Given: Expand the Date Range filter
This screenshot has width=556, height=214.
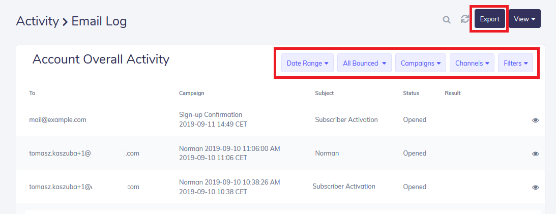Looking at the screenshot, I should pyautogui.click(x=307, y=64).
